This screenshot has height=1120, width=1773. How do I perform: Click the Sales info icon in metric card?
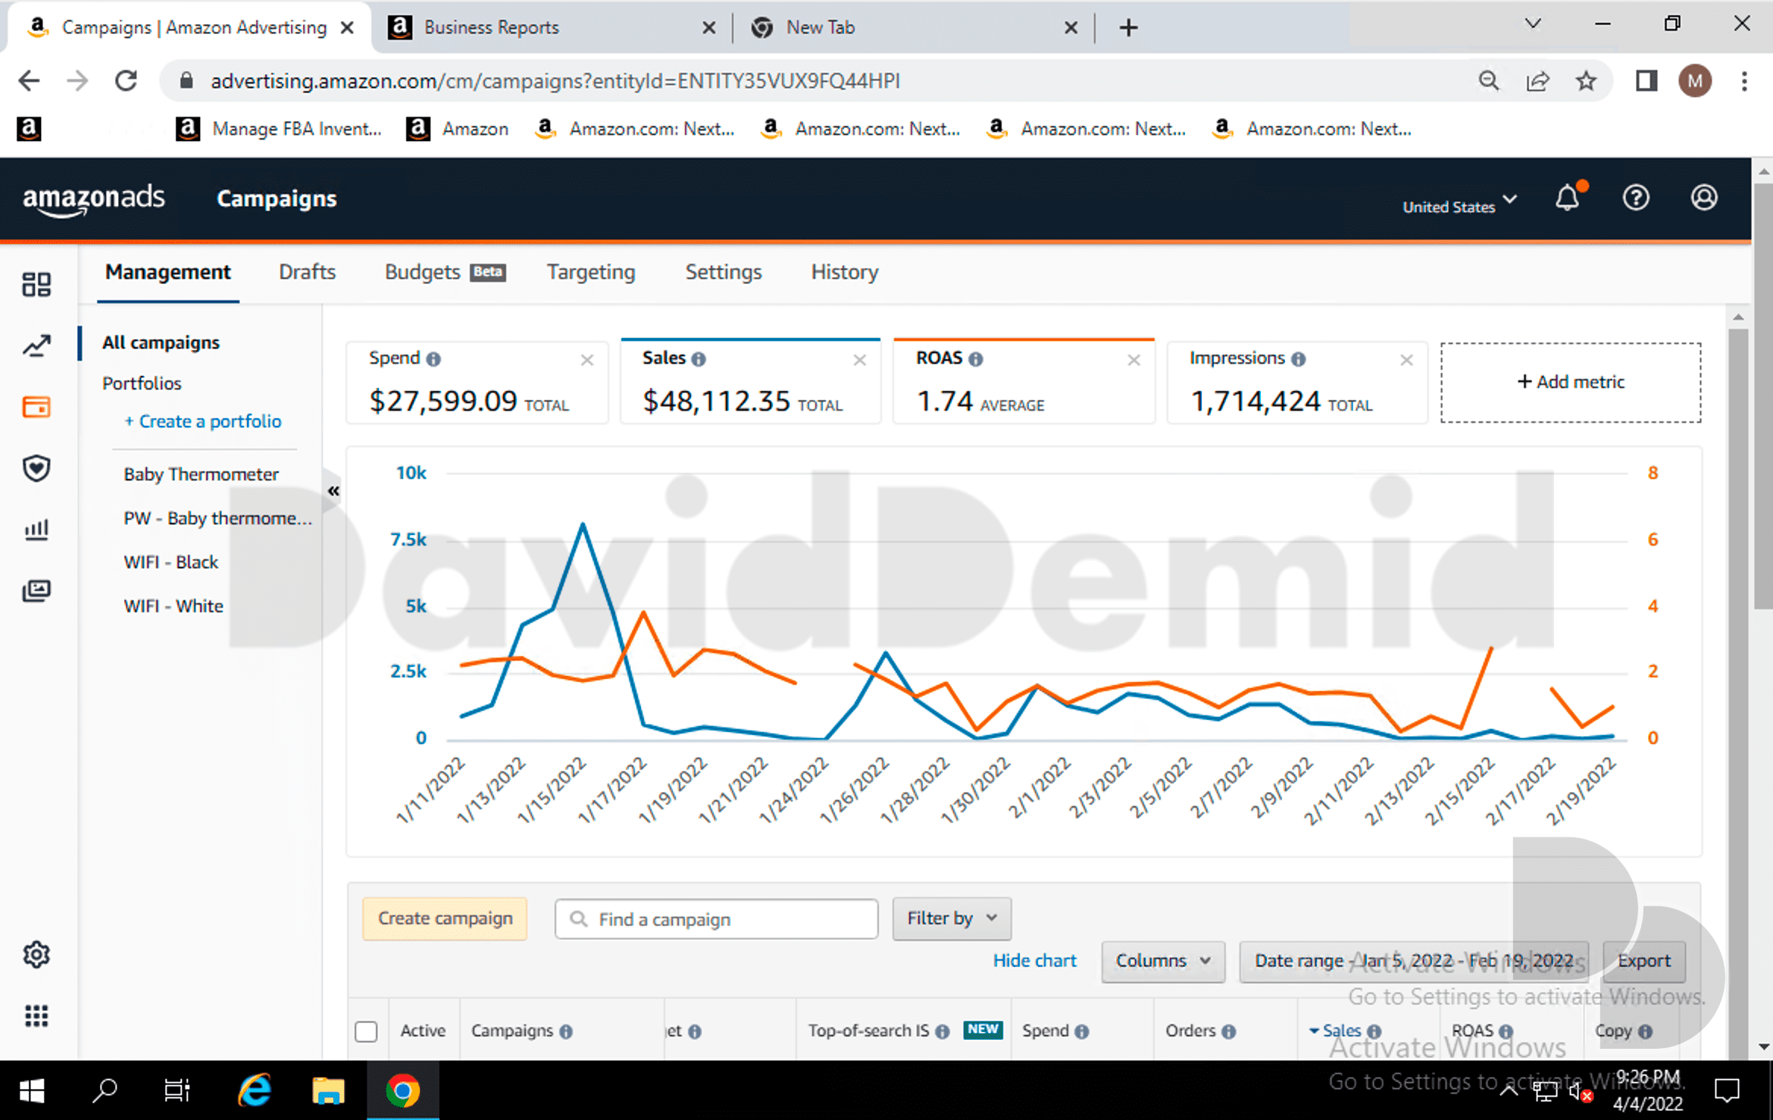[699, 359]
